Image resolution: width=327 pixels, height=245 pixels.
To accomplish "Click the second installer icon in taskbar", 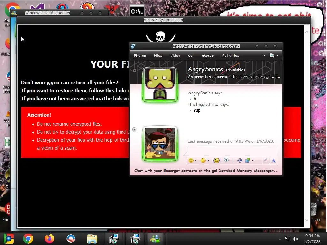I will 135,239.
